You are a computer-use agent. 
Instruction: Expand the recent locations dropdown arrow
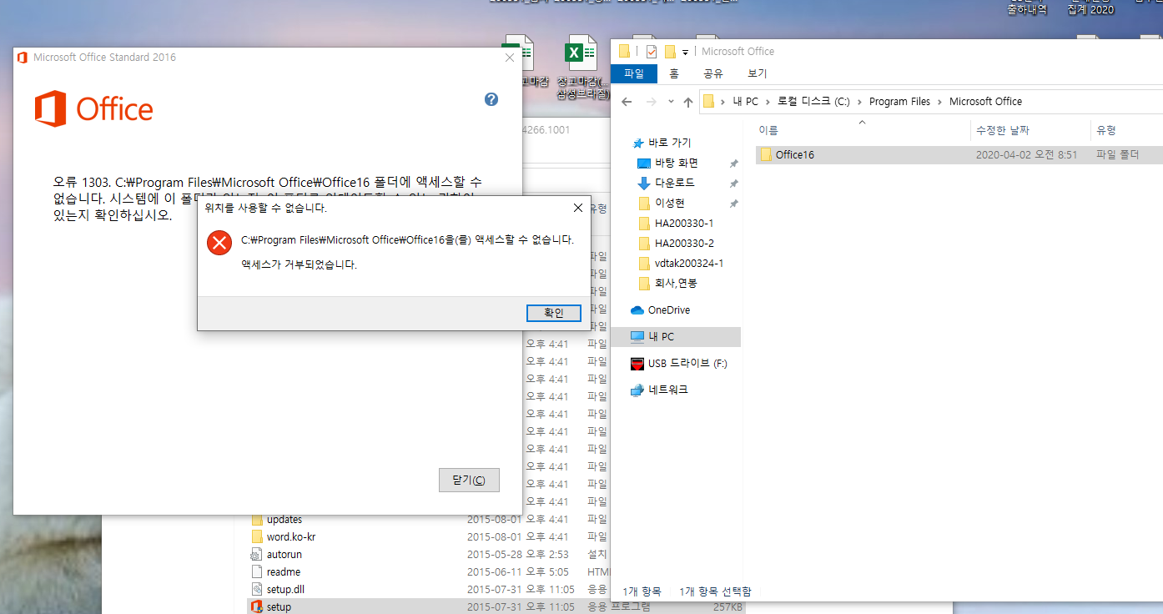click(x=671, y=102)
